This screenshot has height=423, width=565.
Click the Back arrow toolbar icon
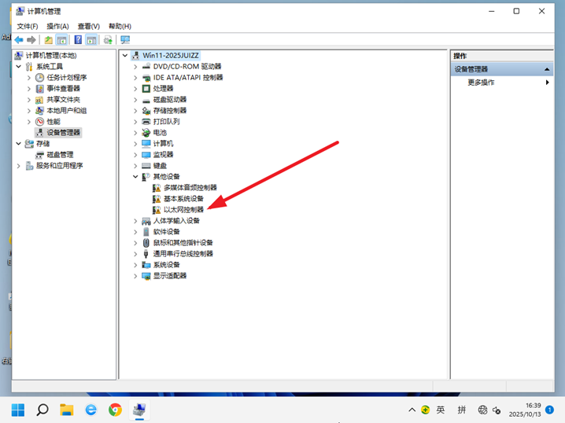pos(19,40)
